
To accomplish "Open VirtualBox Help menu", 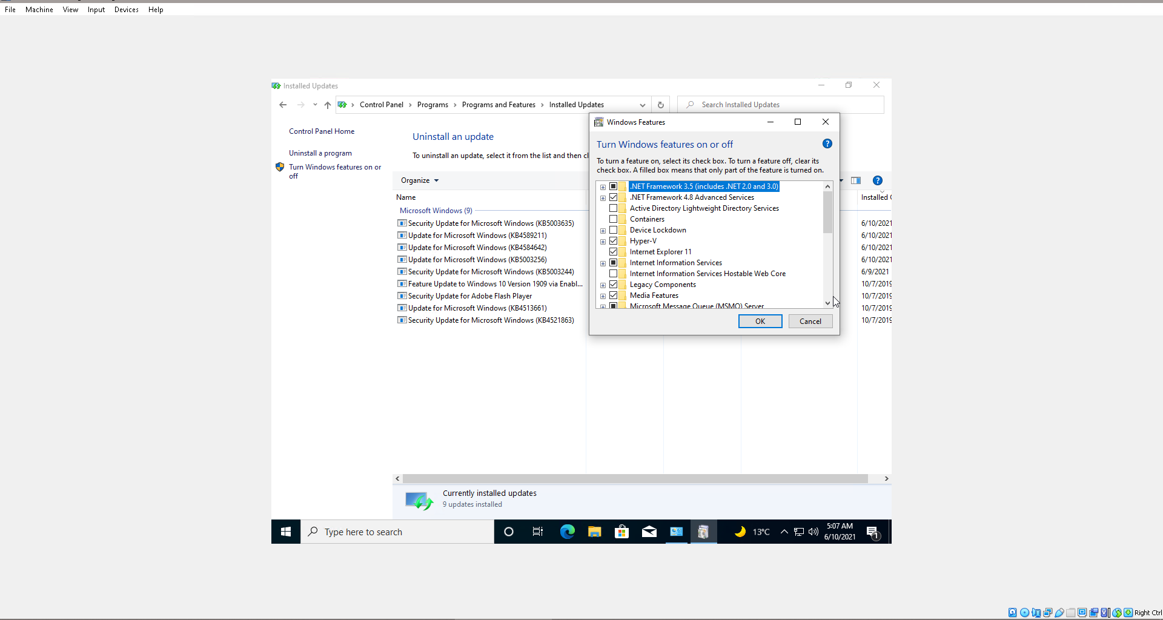I will point(156,10).
